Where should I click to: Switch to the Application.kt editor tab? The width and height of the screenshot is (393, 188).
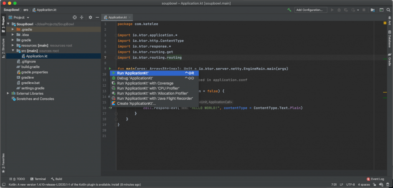[117, 17]
